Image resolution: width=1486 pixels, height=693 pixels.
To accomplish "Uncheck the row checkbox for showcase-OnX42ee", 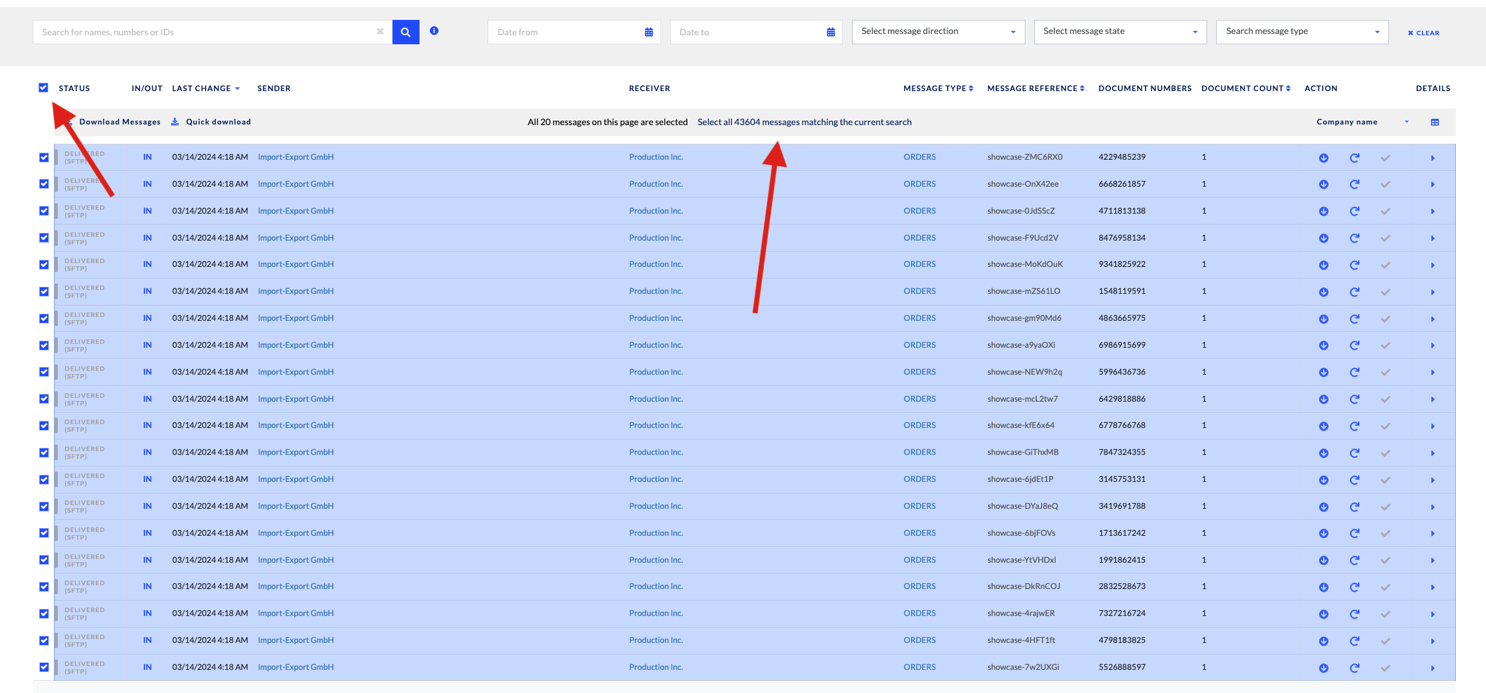I will tap(44, 184).
